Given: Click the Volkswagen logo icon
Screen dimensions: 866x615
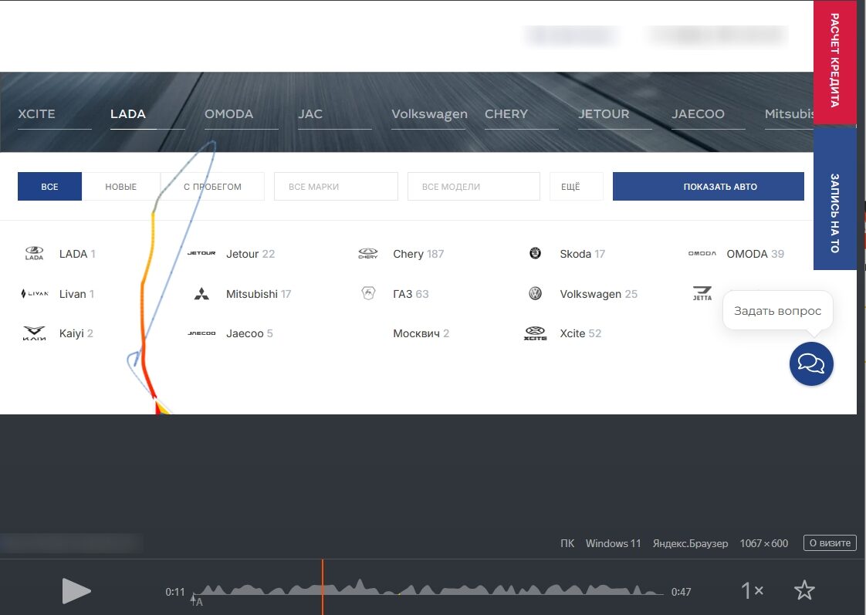Looking at the screenshot, I should [x=535, y=294].
